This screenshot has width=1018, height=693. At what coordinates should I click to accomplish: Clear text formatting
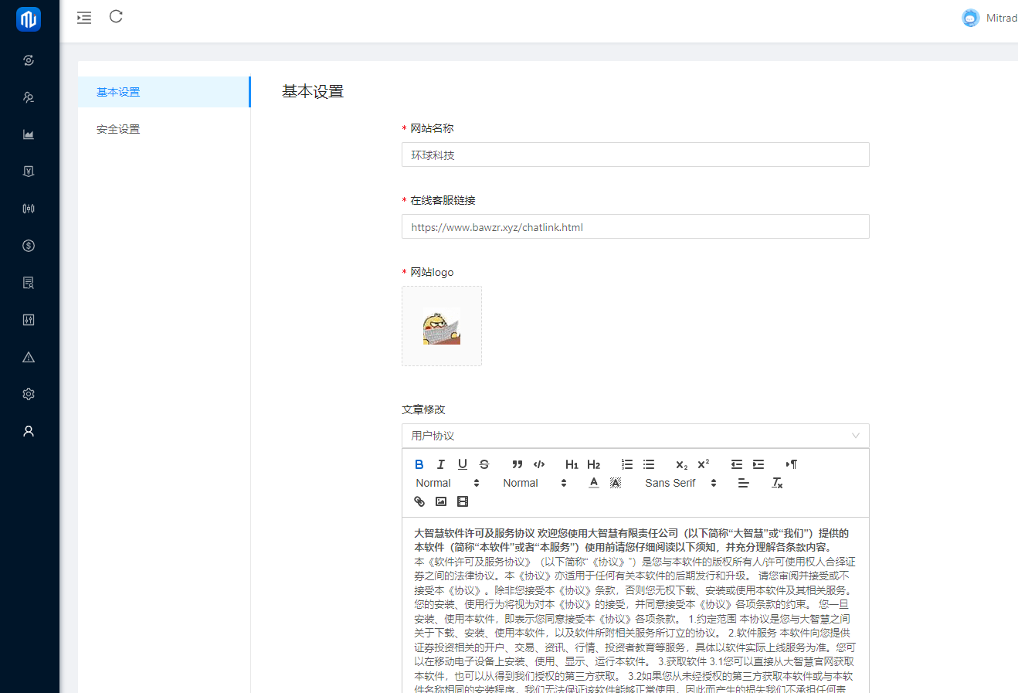(777, 483)
